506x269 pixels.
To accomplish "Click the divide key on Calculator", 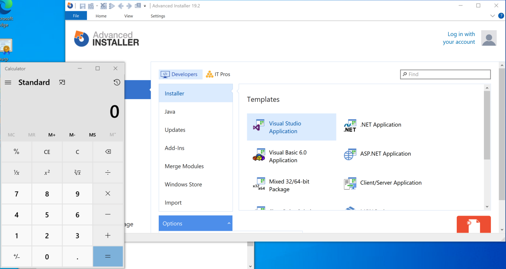I will [x=108, y=173].
